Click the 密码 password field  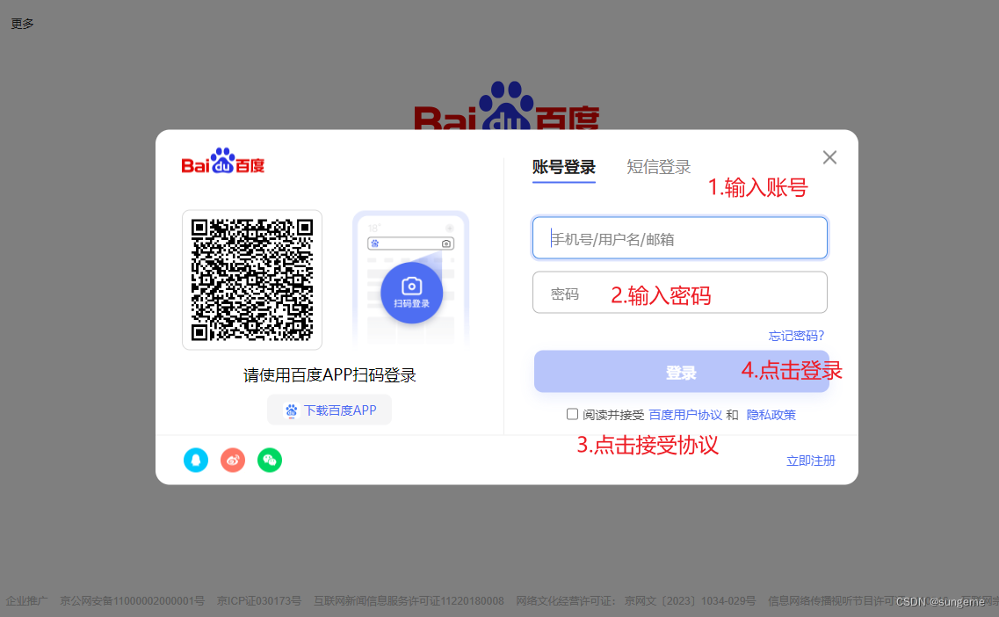pyautogui.click(x=680, y=293)
